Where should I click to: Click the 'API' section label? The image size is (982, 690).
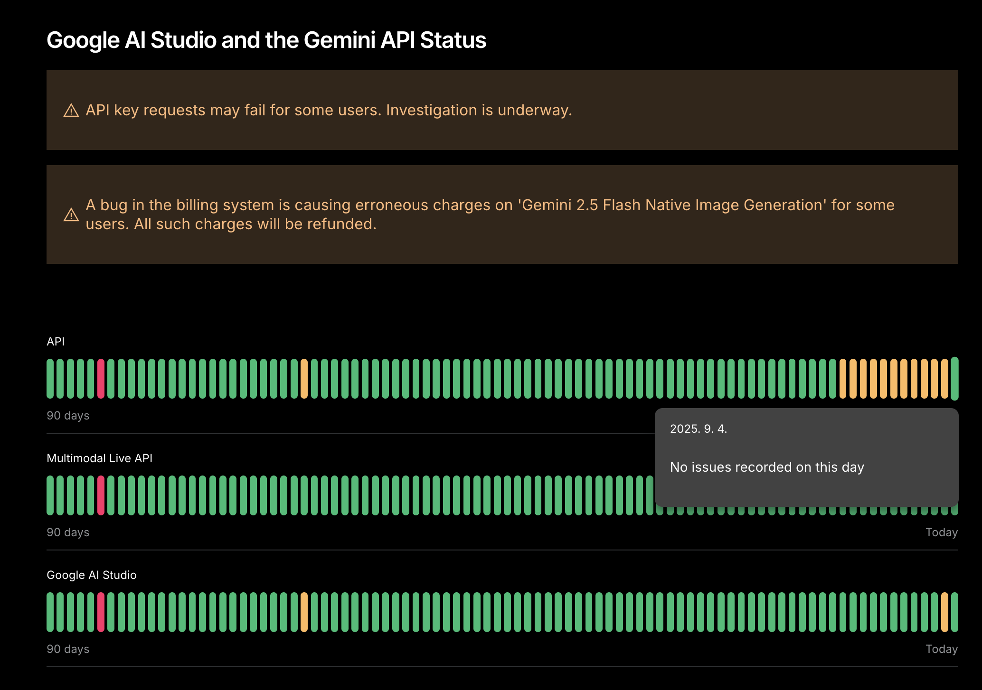pyautogui.click(x=56, y=341)
